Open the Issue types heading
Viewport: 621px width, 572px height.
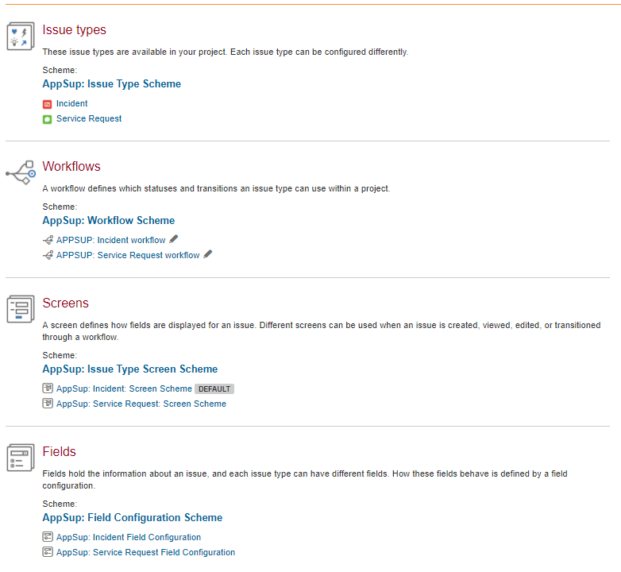[x=74, y=30]
